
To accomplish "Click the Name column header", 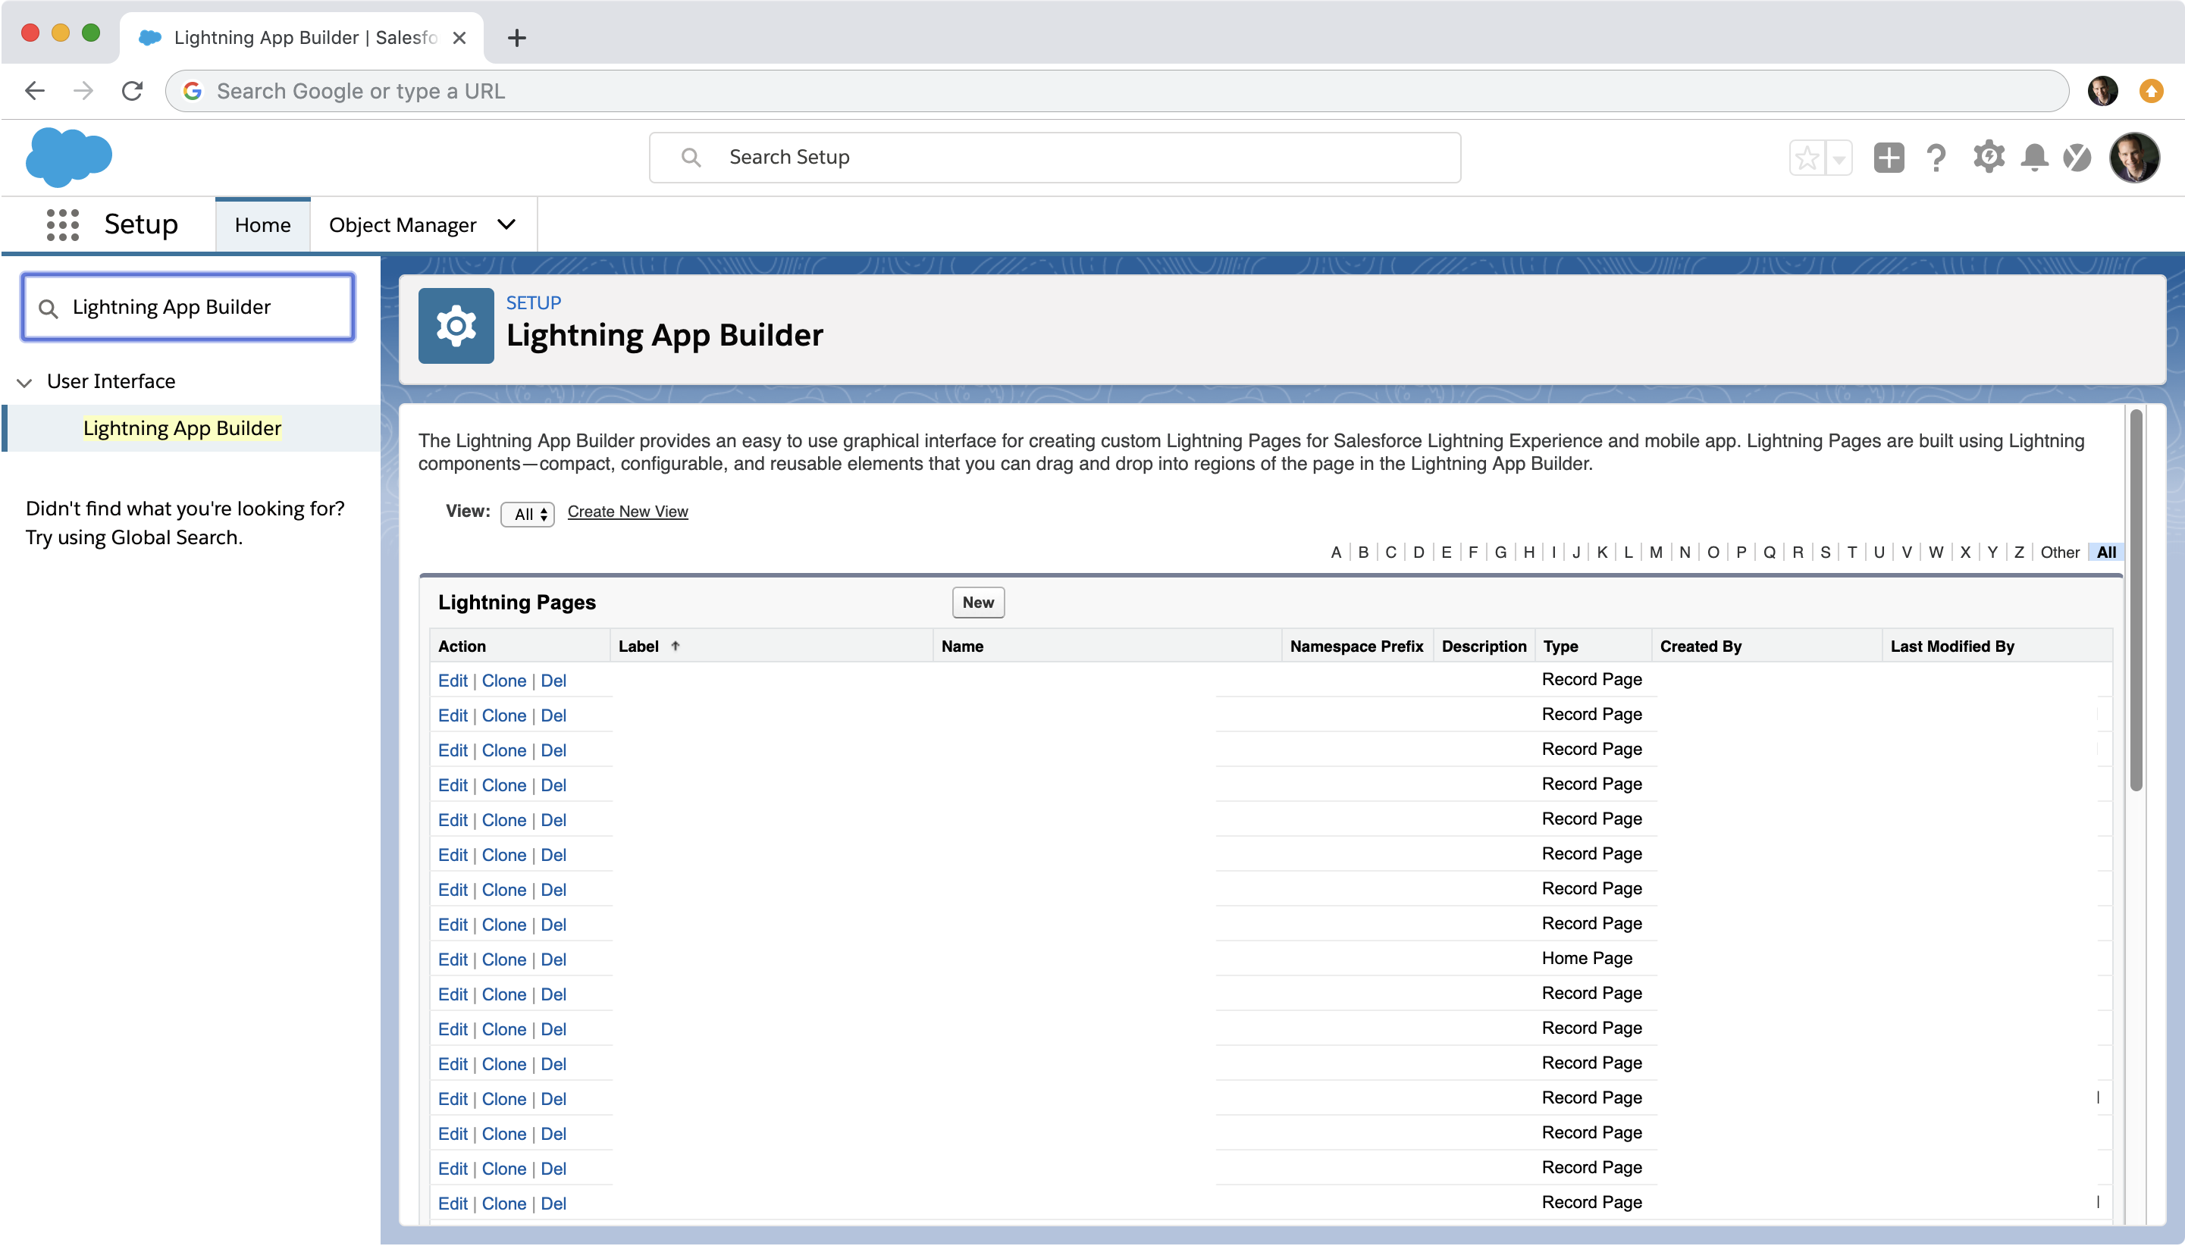I will click(962, 647).
